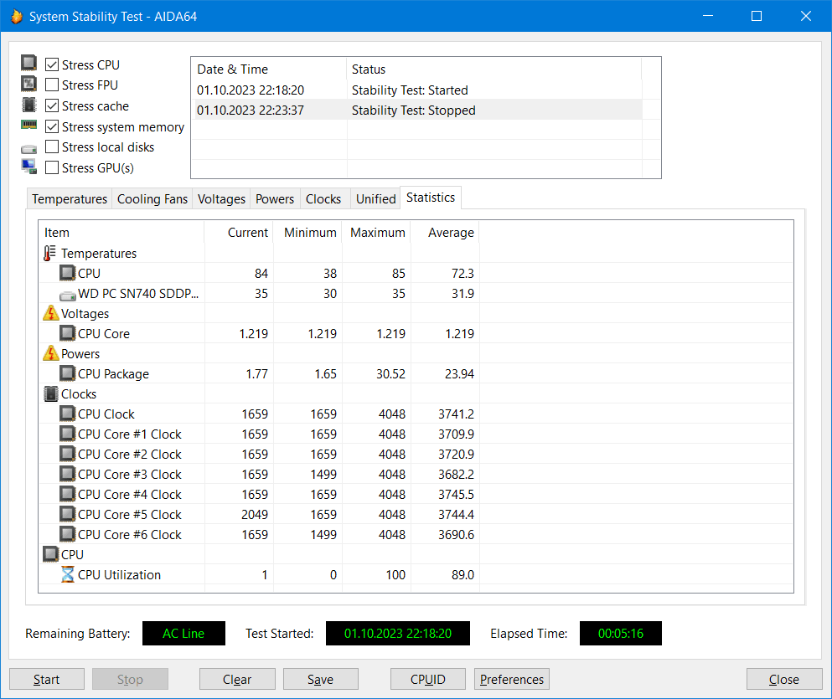Click the Average column header
The height and width of the screenshot is (699, 832).
[x=445, y=233]
